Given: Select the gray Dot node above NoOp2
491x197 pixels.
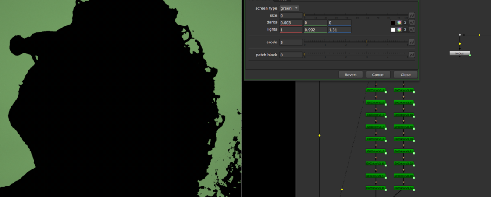Looking at the screenshot, I should (x=460, y=35).
